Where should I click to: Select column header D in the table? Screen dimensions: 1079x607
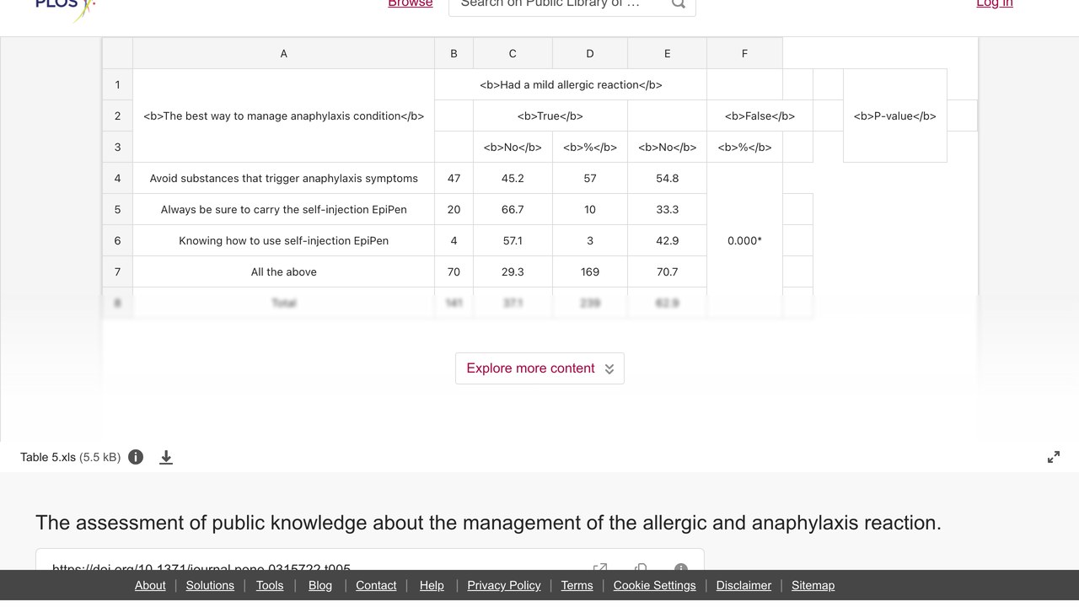click(590, 53)
